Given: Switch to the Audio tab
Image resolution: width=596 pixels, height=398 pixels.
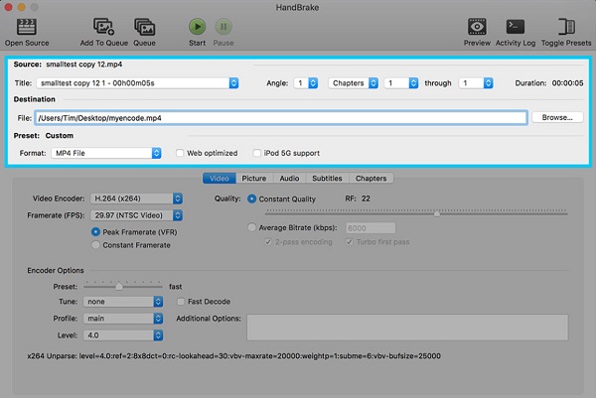Looking at the screenshot, I should click(289, 178).
